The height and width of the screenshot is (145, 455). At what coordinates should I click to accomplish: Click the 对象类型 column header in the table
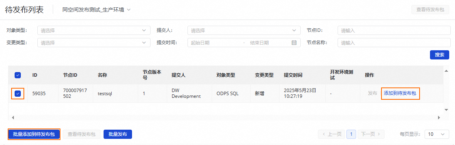point(226,75)
